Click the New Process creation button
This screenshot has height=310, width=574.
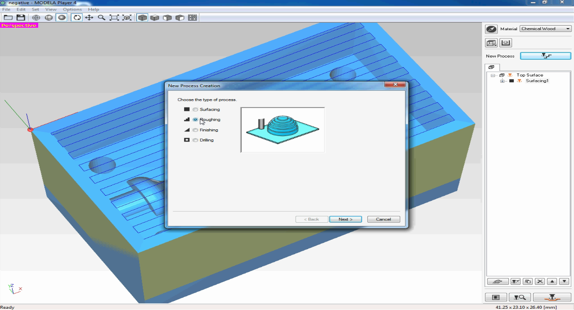coord(545,56)
